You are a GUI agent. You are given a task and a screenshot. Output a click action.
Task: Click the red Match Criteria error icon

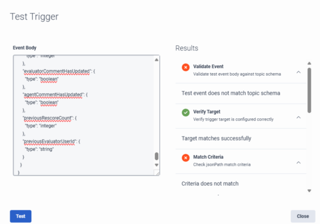tap(186, 158)
